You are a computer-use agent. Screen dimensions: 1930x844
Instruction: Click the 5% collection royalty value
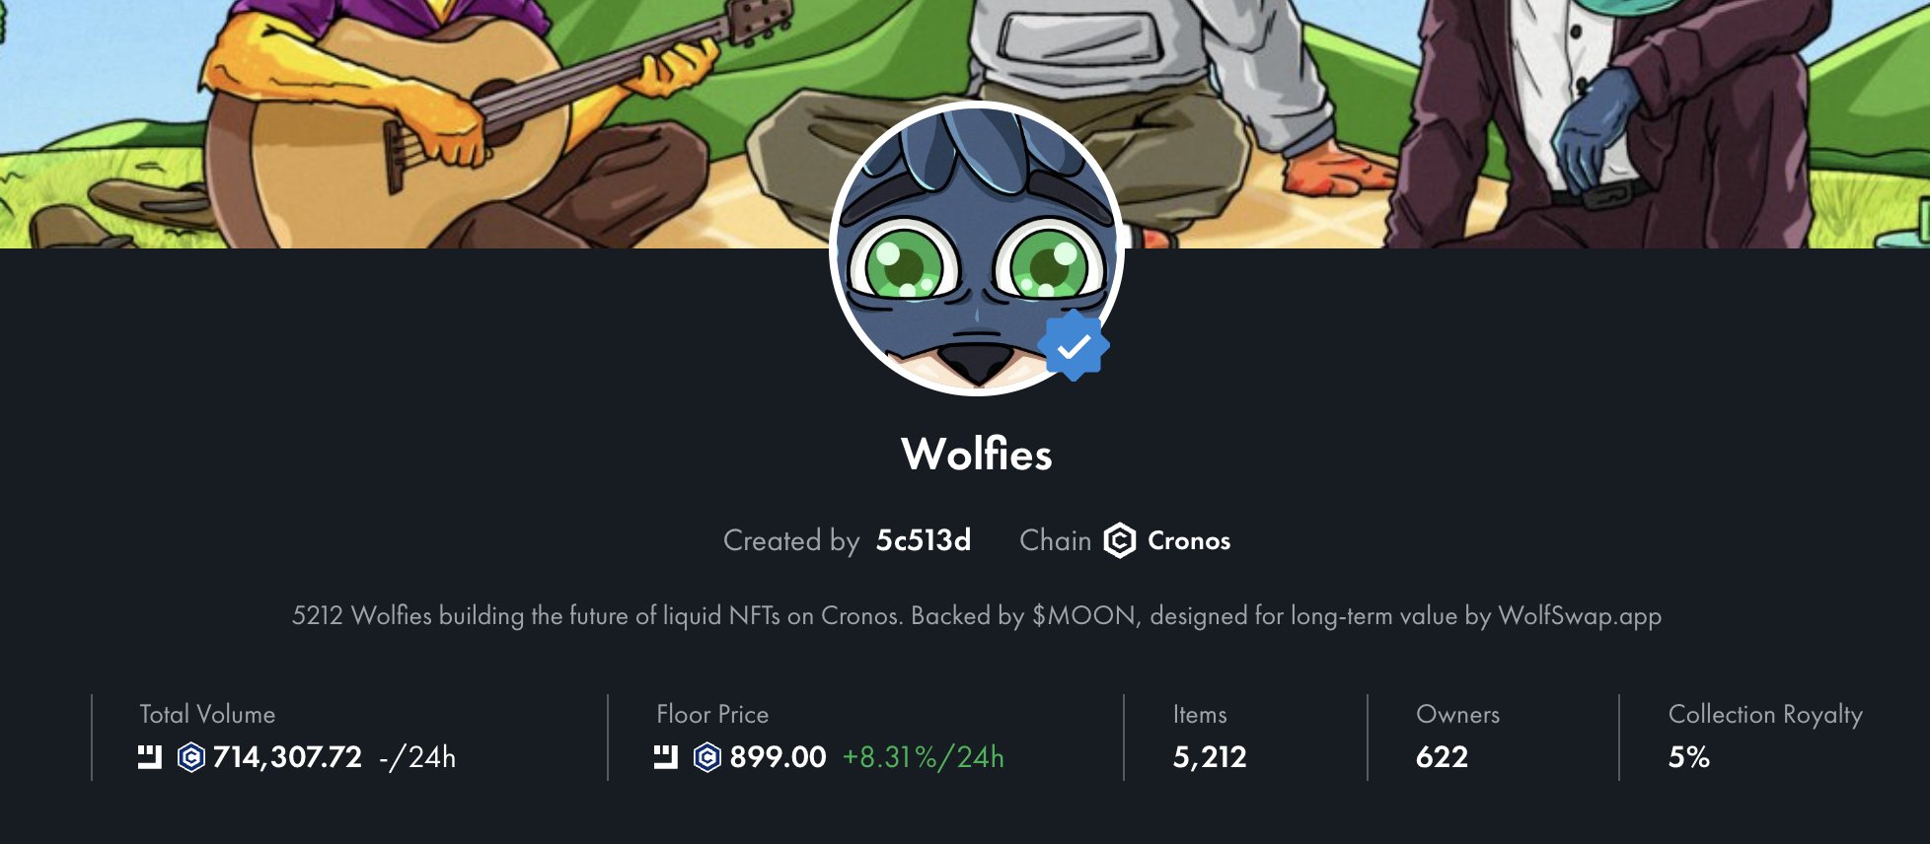[x=1688, y=757]
